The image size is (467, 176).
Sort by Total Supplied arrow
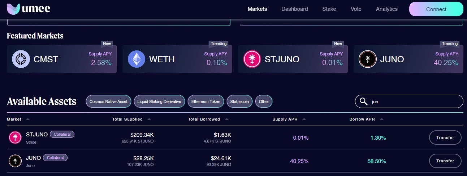pyautogui.click(x=149, y=119)
